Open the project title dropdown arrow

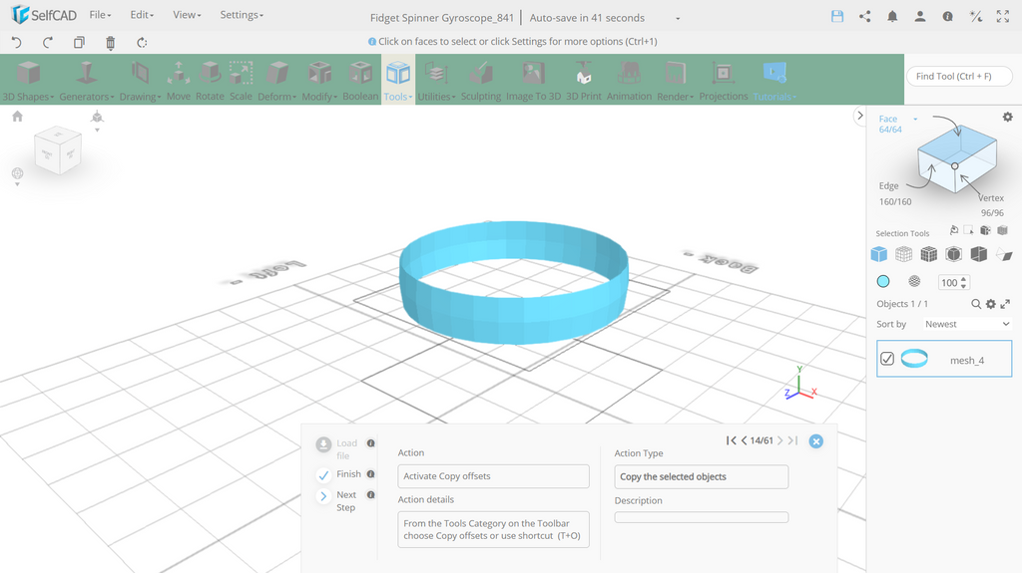coord(678,18)
